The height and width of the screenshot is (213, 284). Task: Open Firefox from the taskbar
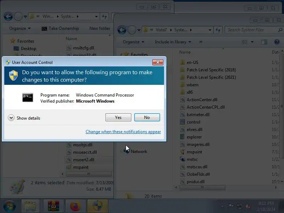tap(76, 206)
